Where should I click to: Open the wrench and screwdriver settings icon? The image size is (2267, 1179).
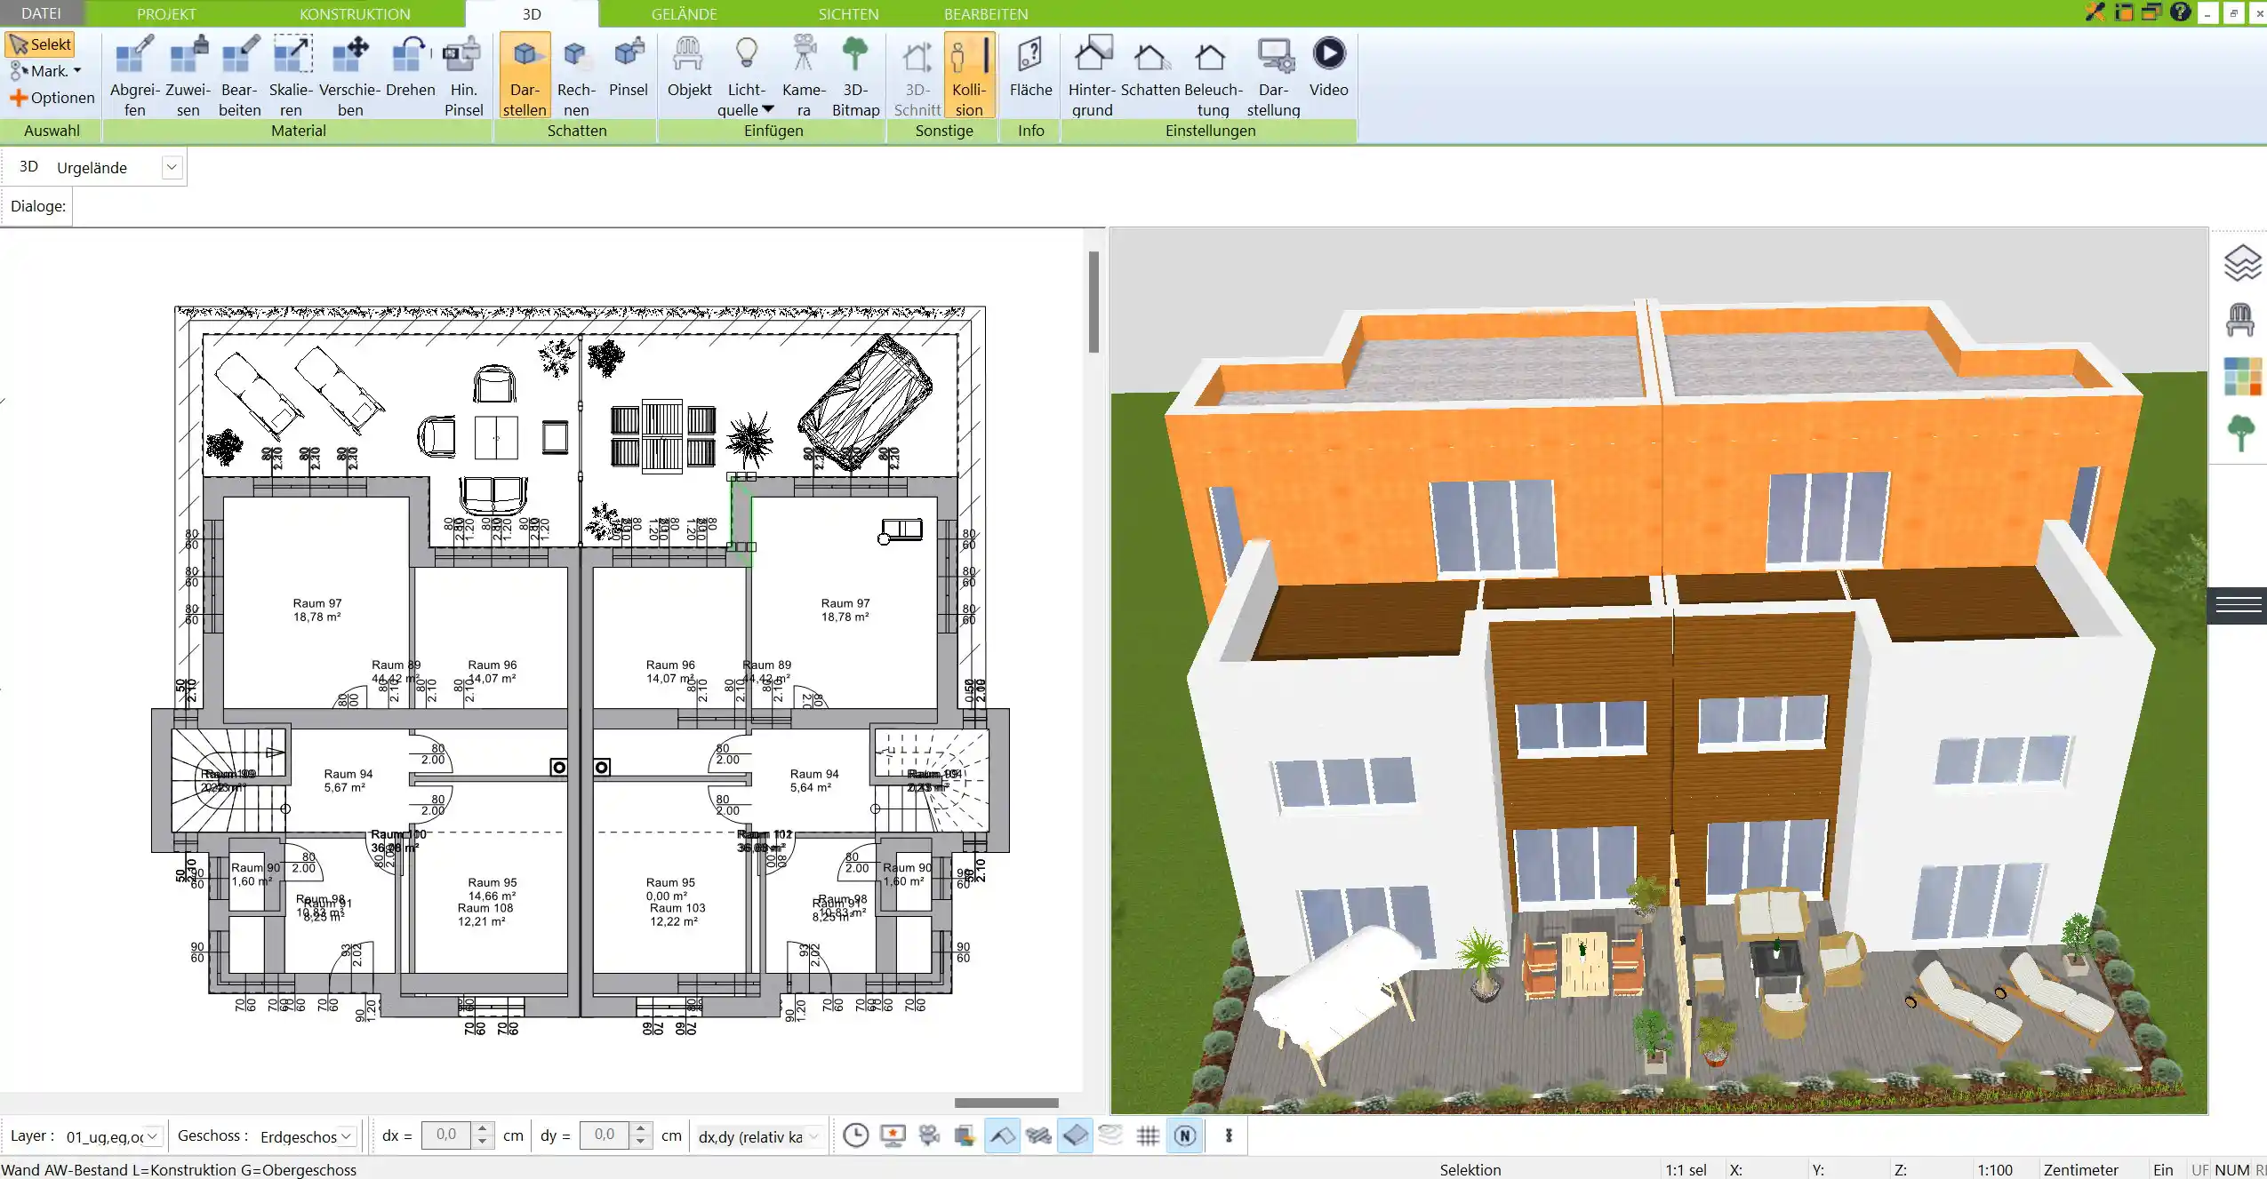2095,12
